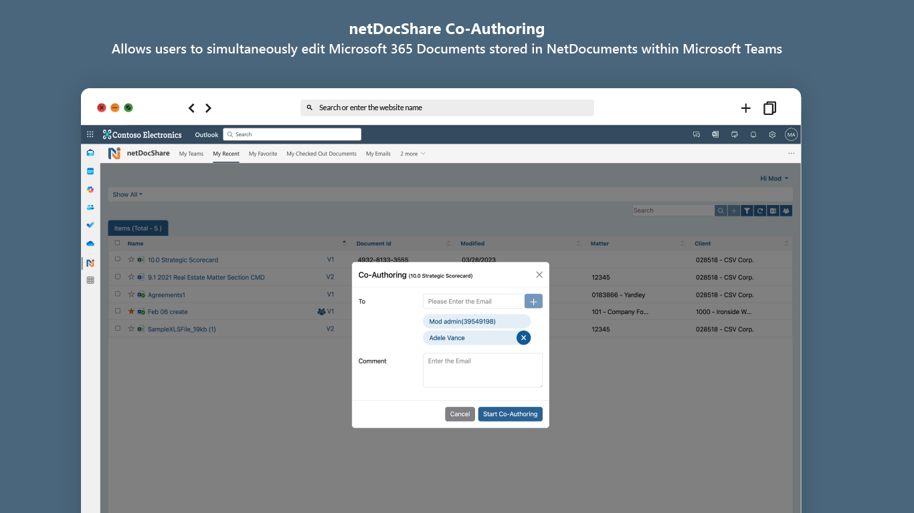Unfavorite Feb 06 create orange star
The height and width of the screenshot is (513, 914).
click(x=131, y=311)
